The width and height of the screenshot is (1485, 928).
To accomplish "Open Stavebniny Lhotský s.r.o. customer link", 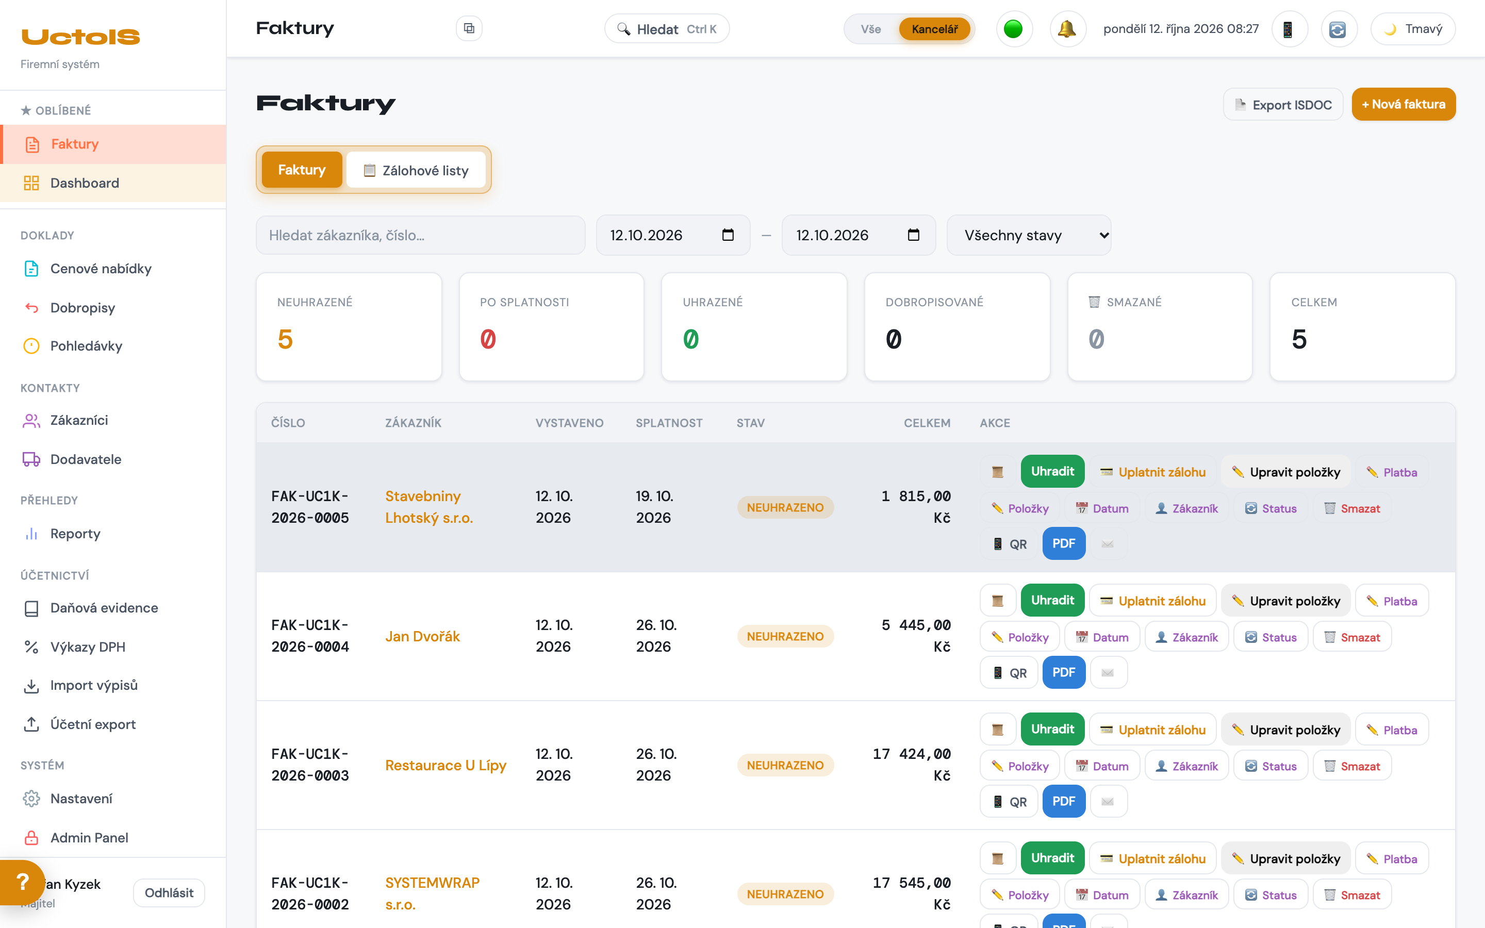I will 429,507.
